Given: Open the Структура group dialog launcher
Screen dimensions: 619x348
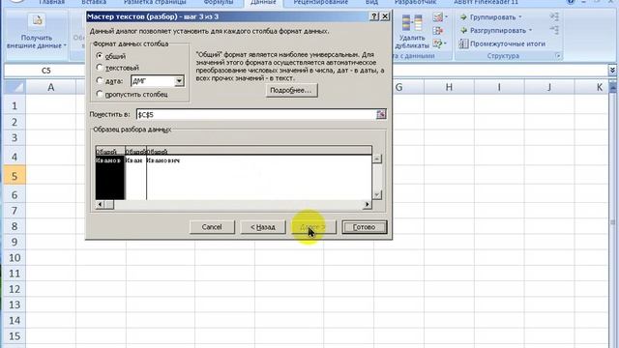Looking at the screenshot, I should (x=558, y=56).
